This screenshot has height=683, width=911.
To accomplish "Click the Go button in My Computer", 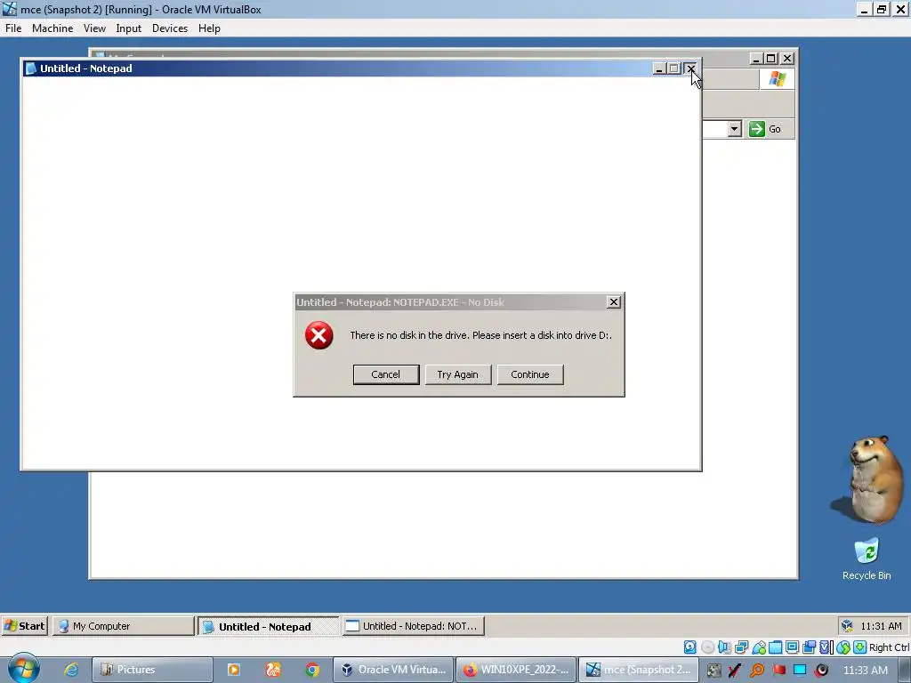I will pyautogui.click(x=765, y=129).
